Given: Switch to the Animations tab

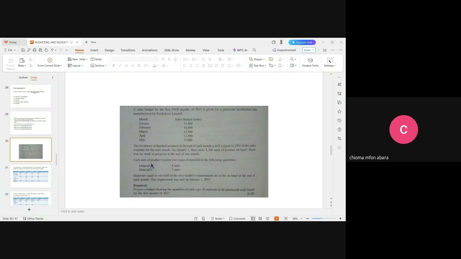Looking at the screenshot, I should 149,50.
